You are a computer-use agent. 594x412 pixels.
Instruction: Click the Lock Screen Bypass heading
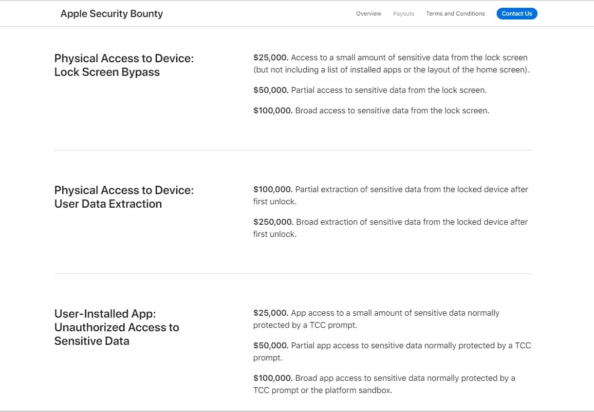point(124,65)
